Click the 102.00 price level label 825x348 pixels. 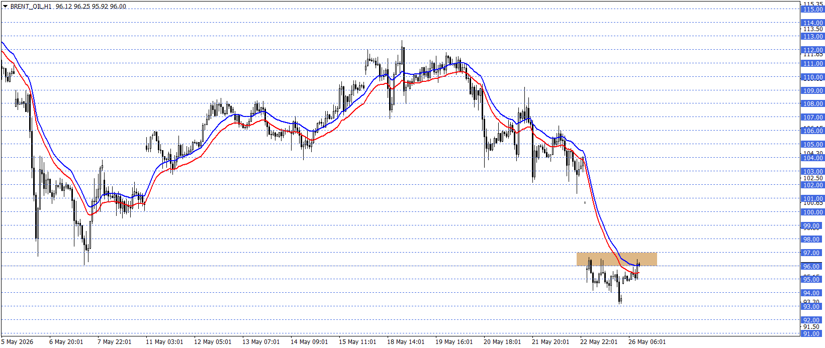812,185
